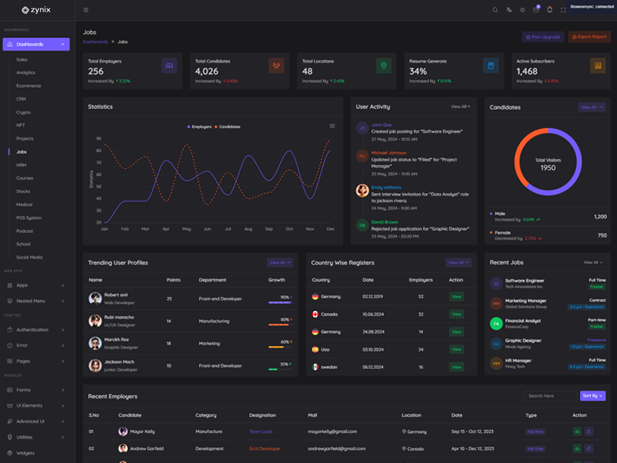The image size is (617, 463).
Task: Click edit icon for Mayor Kelly row
Action: coord(589,431)
